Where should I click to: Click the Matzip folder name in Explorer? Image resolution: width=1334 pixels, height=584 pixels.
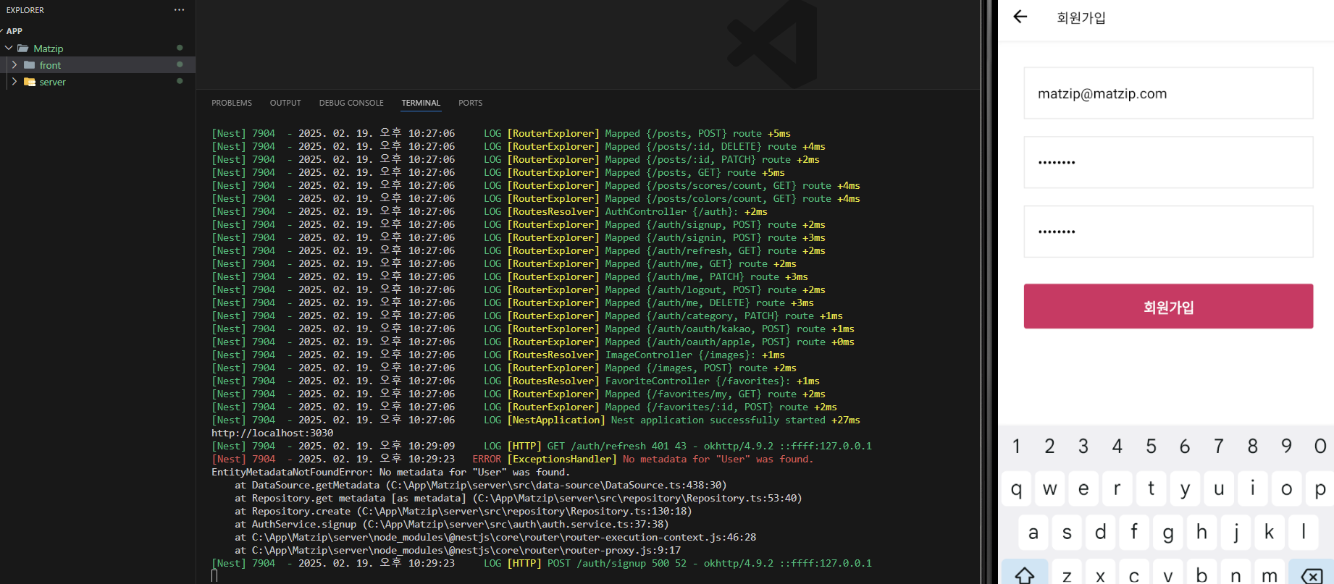pos(49,48)
